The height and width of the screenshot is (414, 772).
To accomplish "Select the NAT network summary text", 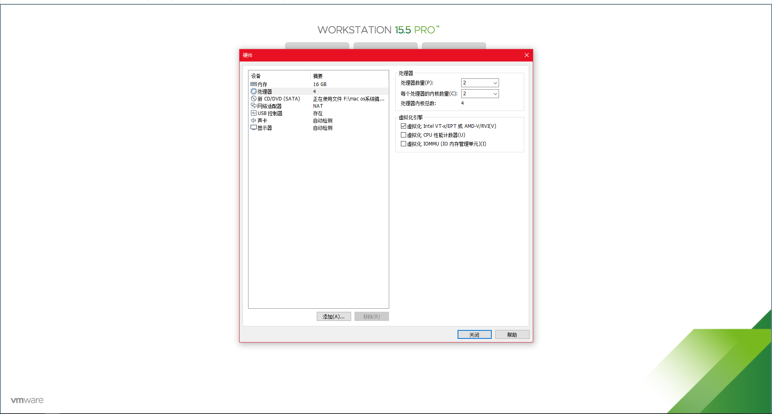I will (x=318, y=106).
